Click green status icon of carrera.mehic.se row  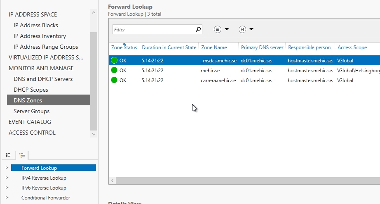[114, 80]
